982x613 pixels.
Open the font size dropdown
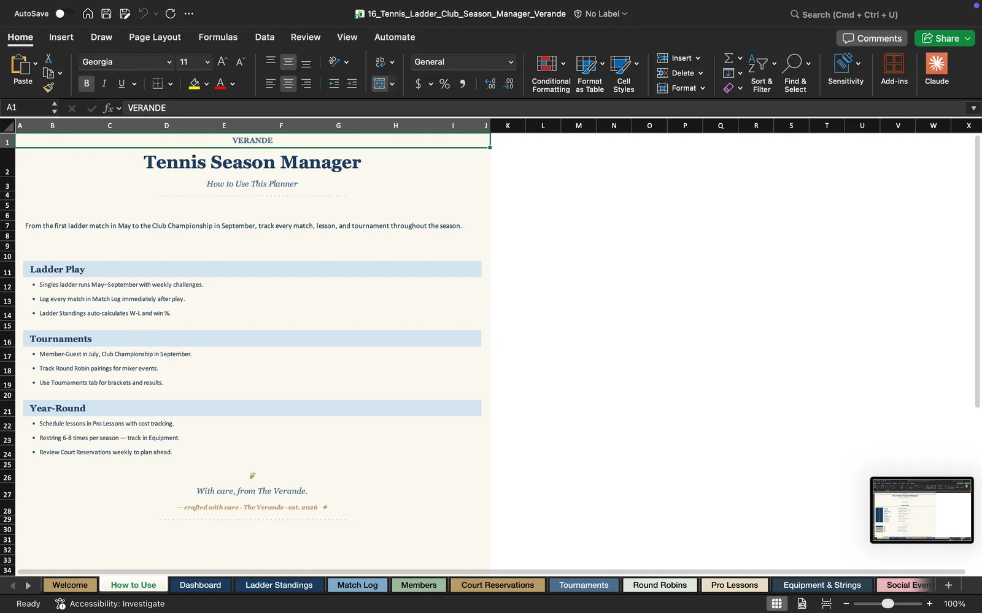(x=207, y=62)
